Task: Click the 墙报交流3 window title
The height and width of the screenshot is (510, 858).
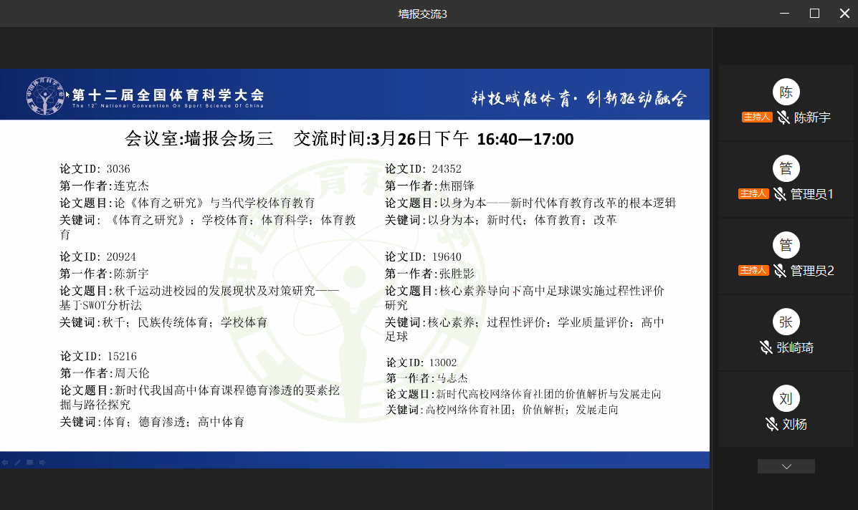Action: (423, 14)
